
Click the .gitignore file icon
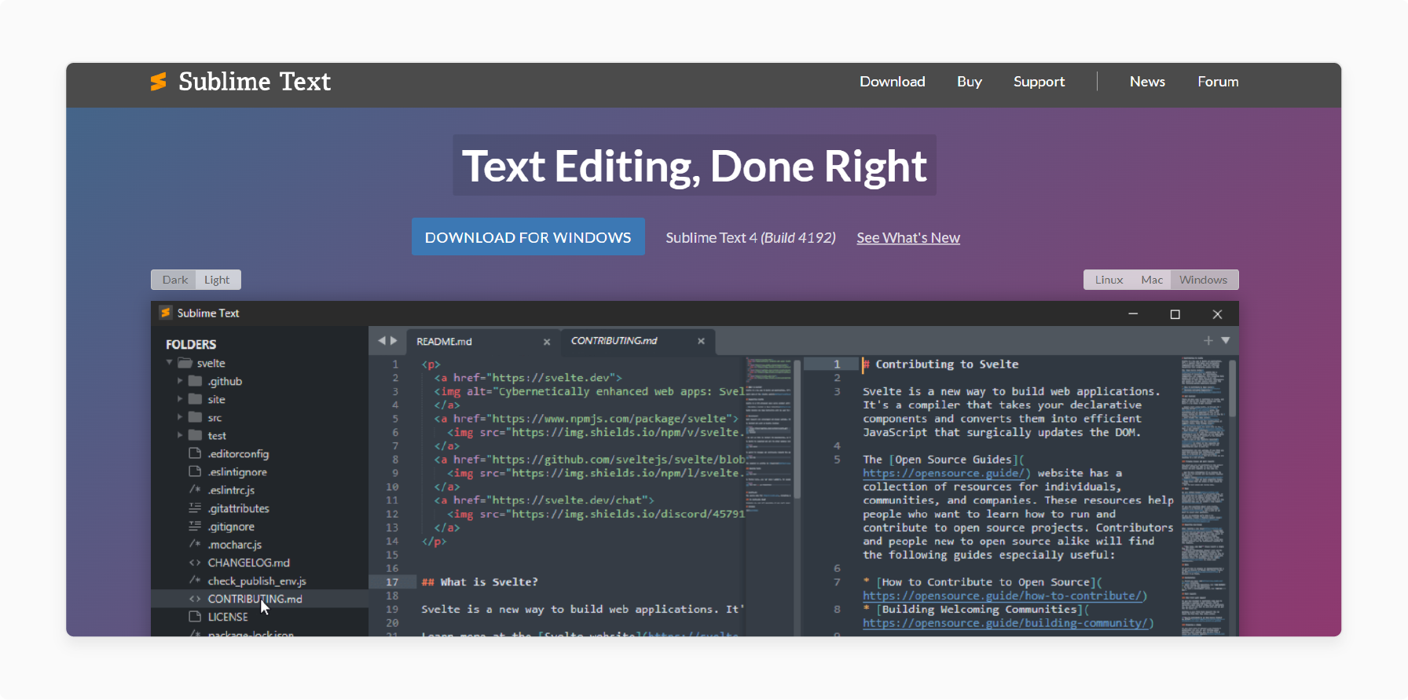[x=195, y=526]
